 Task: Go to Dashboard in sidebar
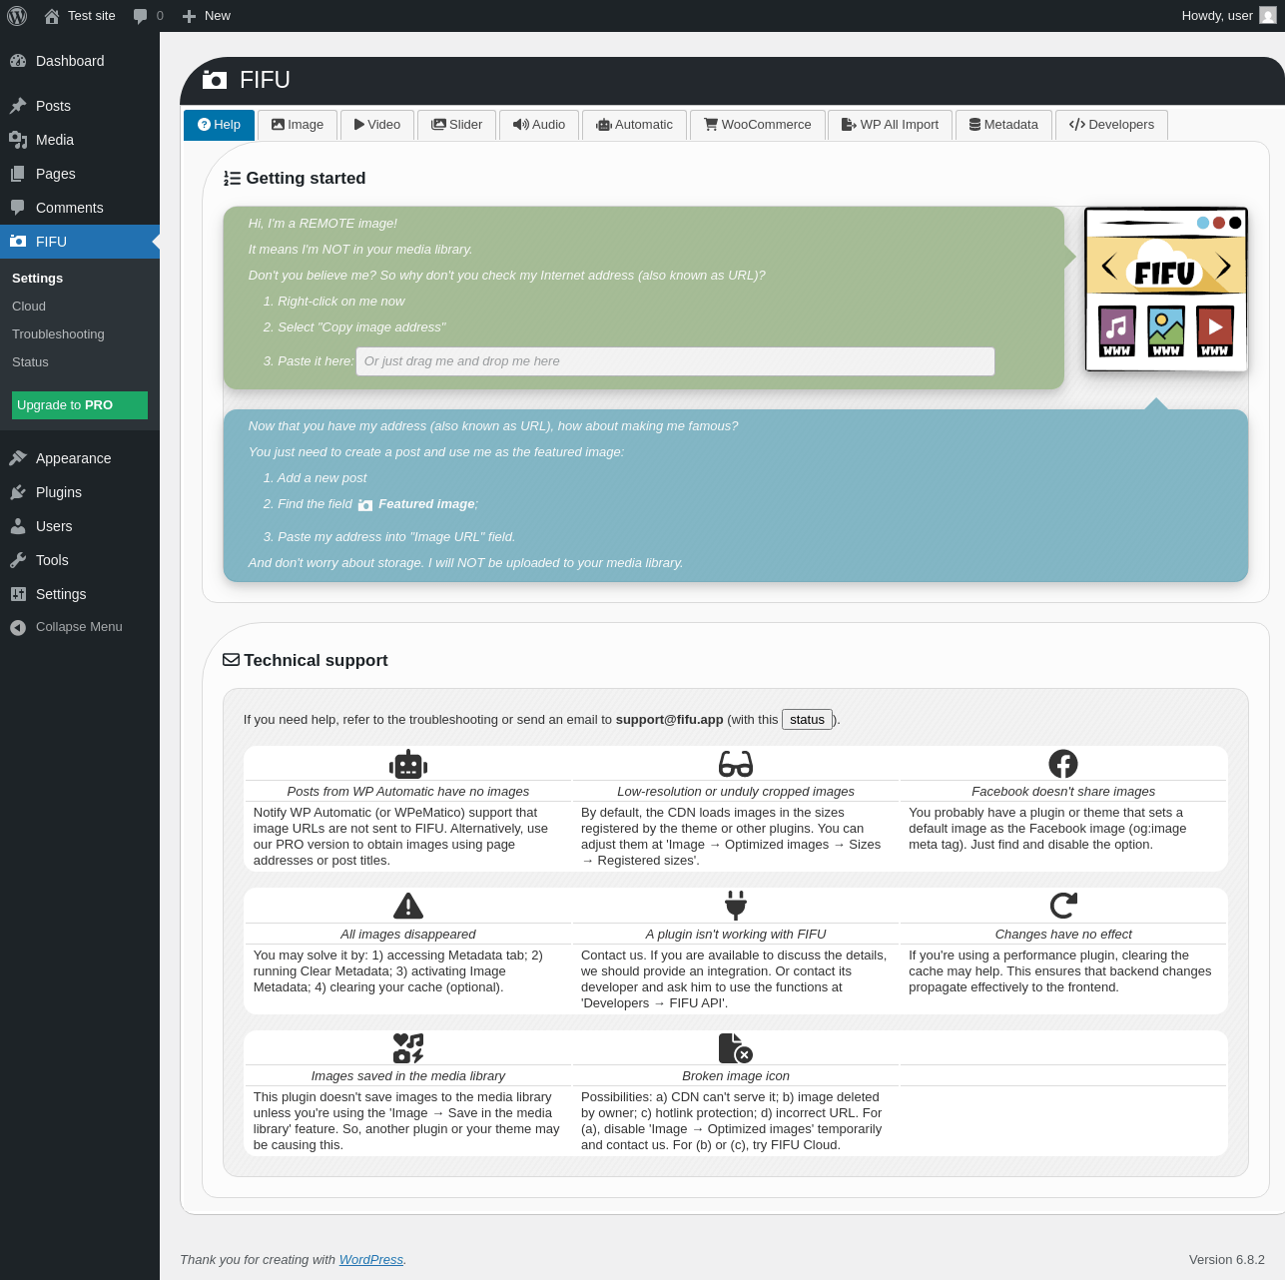[x=80, y=61]
